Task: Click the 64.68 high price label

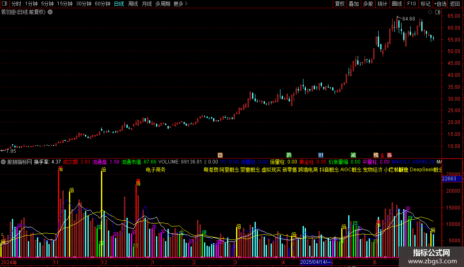Action: tap(409, 19)
